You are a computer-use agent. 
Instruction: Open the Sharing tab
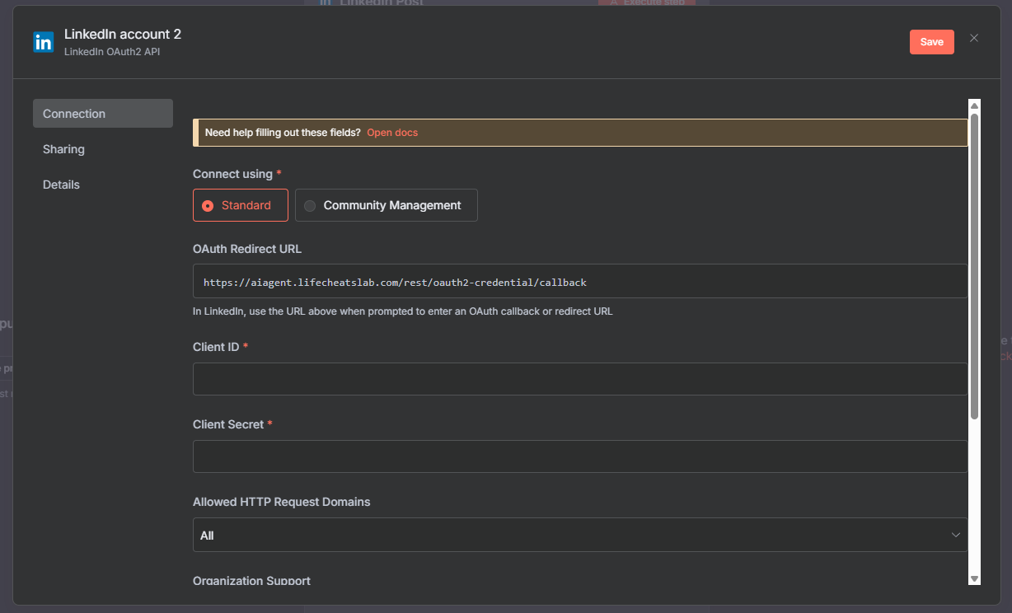point(64,149)
